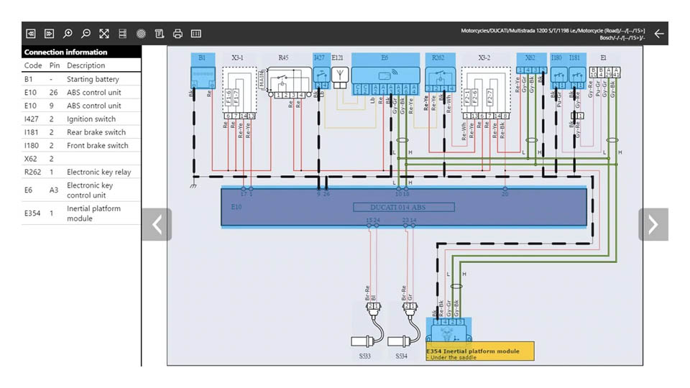The image size is (690, 388).
Task: Select the I180 front brake switch symbol
Action: [x=559, y=78]
